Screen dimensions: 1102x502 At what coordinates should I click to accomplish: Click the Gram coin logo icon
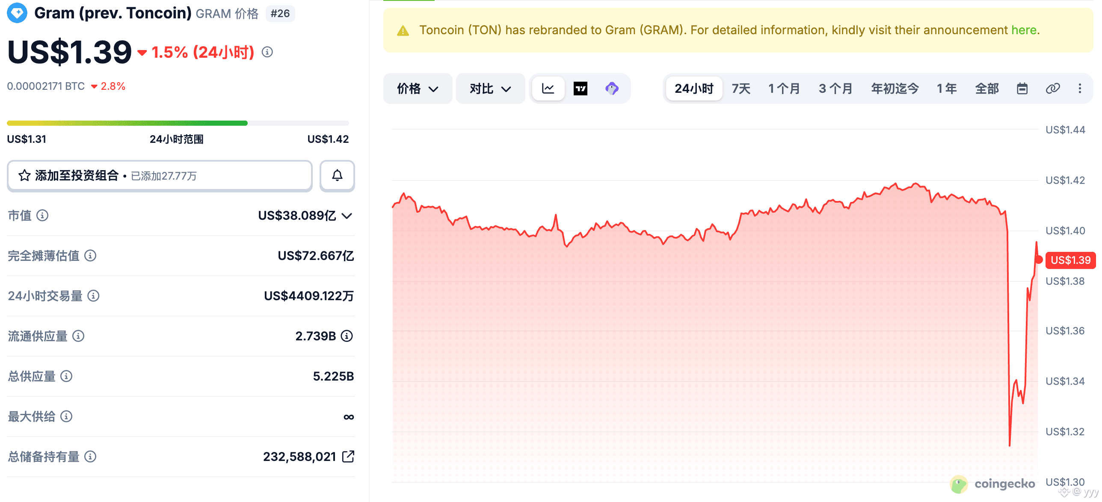click(x=17, y=13)
